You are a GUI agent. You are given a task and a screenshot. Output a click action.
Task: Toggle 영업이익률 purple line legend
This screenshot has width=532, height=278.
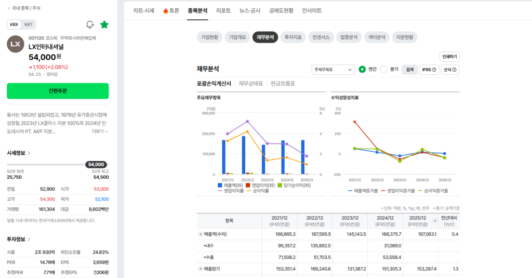231,191
